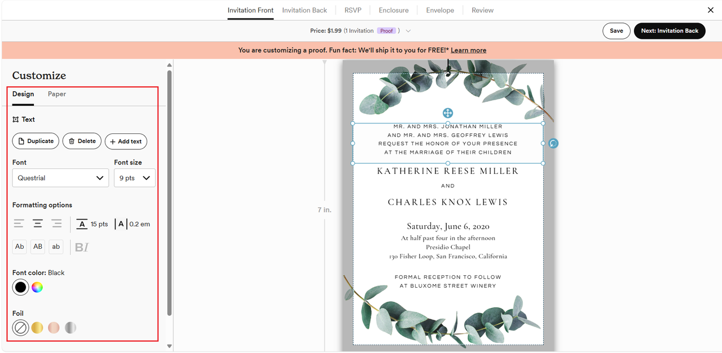Select the AND text between names
The image size is (722, 353).
coord(448,186)
